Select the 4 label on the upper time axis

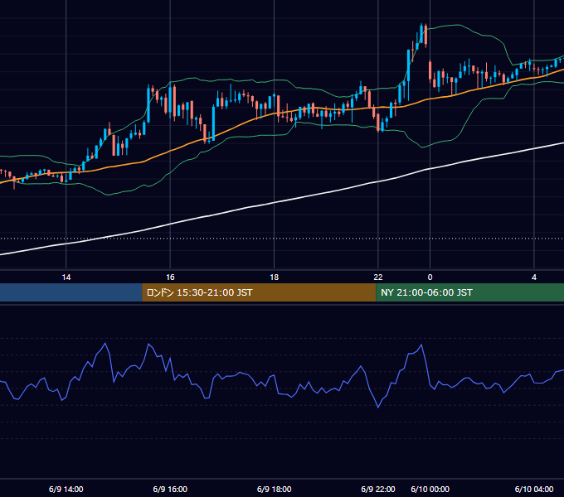(534, 277)
